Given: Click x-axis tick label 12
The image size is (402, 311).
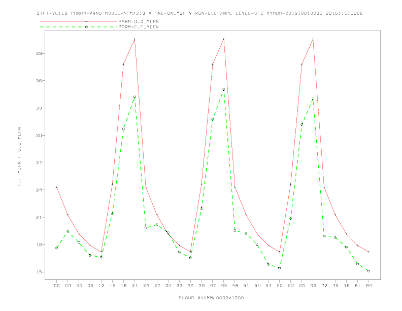Looking at the screenshot, I should (x=102, y=286).
